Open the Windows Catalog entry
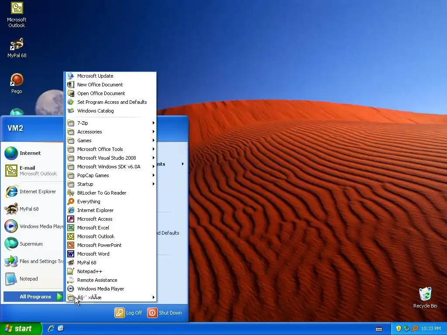The width and height of the screenshot is (447, 335). 110,111
